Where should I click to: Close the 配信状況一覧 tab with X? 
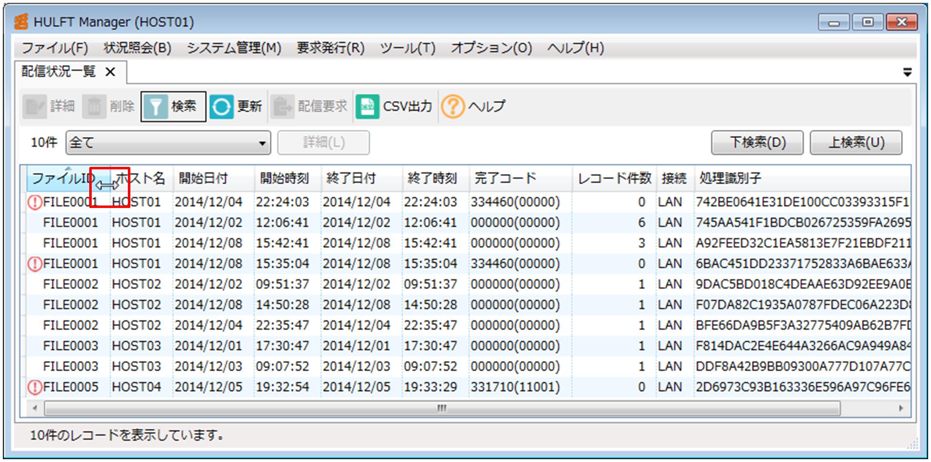tap(110, 72)
